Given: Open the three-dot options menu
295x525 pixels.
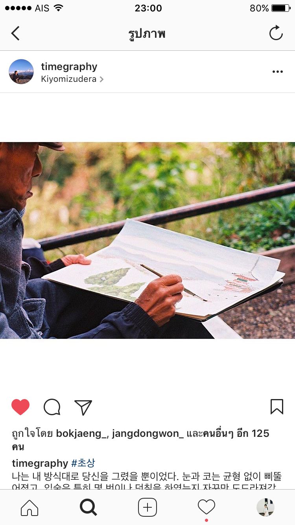Looking at the screenshot, I should coord(278,72).
